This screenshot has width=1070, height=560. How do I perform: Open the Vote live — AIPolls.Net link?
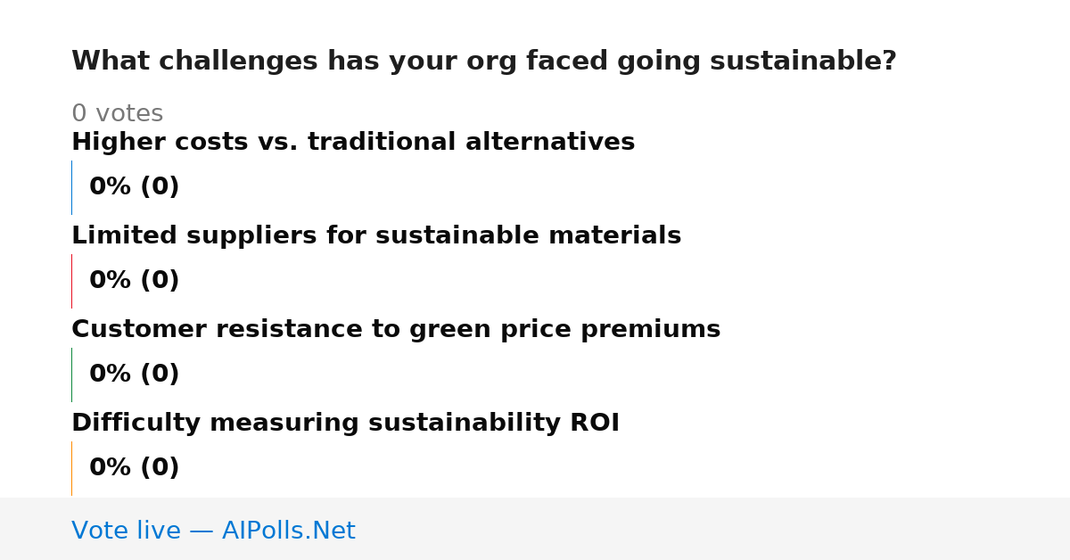(x=213, y=531)
